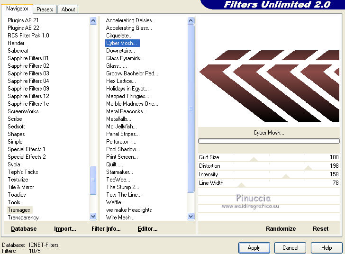This screenshot has width=345, height=254.
Task: Click the down arrow of category list scrollbar
Action: 93,217
